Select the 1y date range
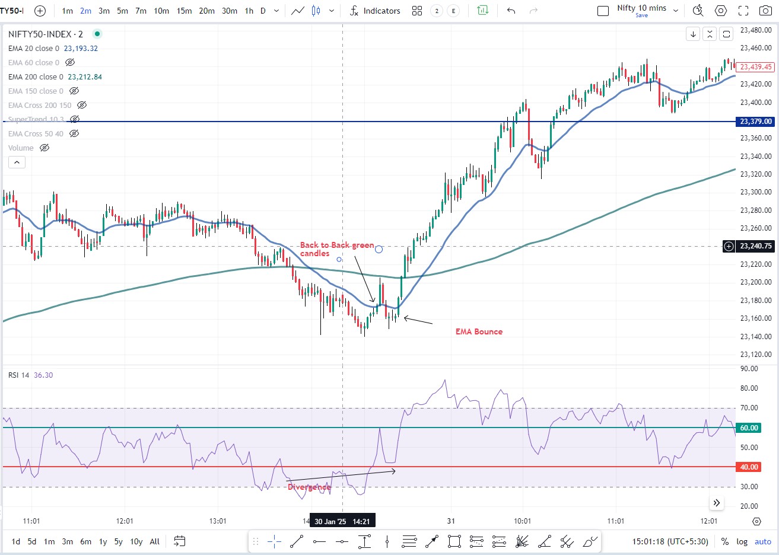This screenshot has width=779, height=555. pos(103,541)
